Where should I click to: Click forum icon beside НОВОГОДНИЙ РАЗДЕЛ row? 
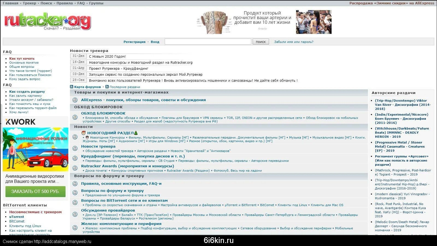tap(75, 137)
